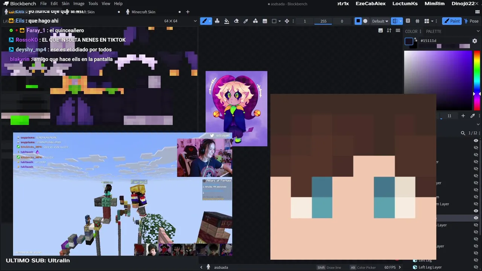Click the apps grid icon at top right
482x271 pixels.
(477, 12)
